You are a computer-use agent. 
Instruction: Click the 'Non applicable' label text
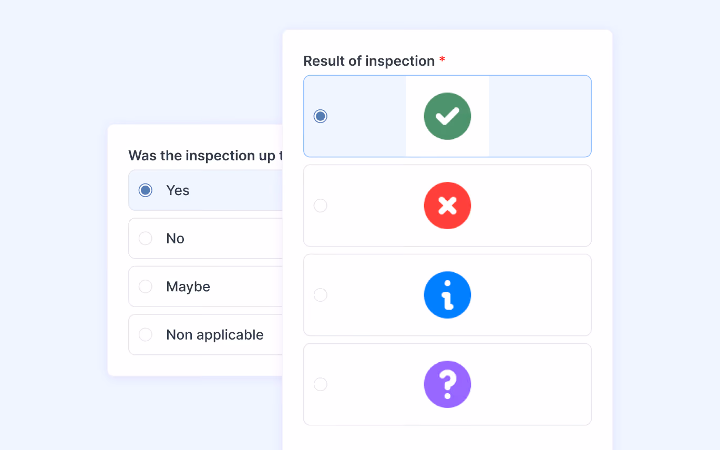[215, 335]
